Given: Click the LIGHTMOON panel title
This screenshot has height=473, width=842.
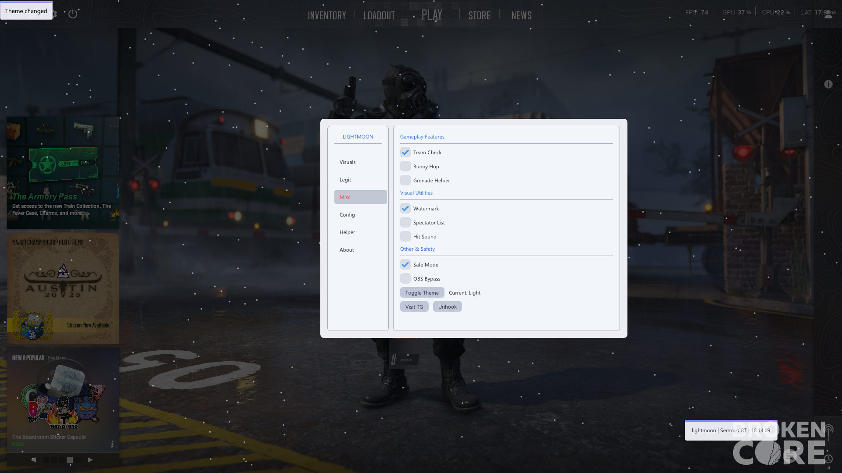Looking at the screenshot, I should tap(358, 137).
